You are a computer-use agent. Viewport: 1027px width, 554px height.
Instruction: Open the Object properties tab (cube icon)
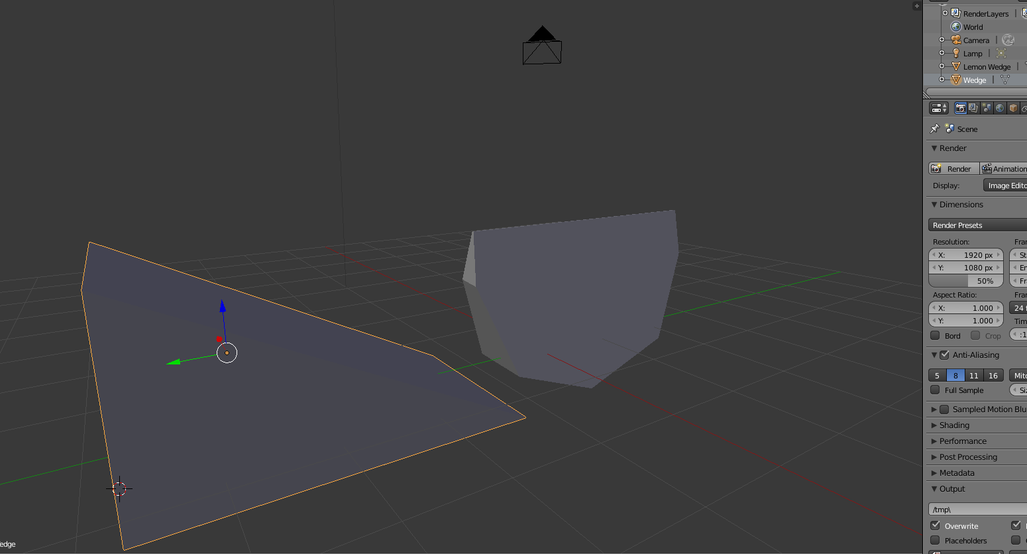coord(1013,108)
